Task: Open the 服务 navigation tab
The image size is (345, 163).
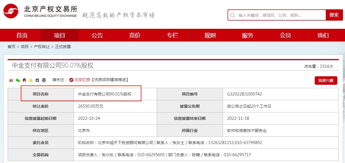Action: pos(248,35)
